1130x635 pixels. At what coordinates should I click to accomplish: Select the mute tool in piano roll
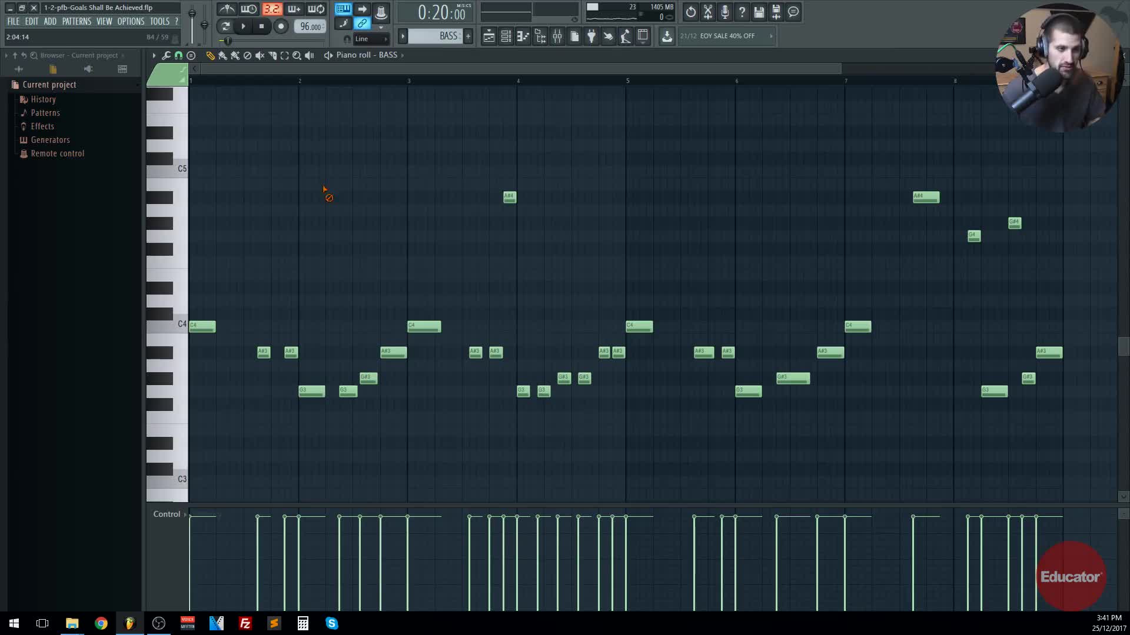coord(260,55)
